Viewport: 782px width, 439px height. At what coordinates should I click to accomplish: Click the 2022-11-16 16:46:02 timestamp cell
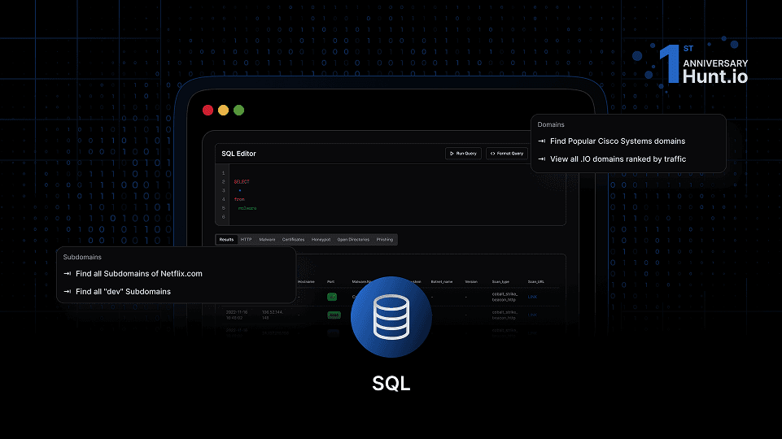pos(237,315)
